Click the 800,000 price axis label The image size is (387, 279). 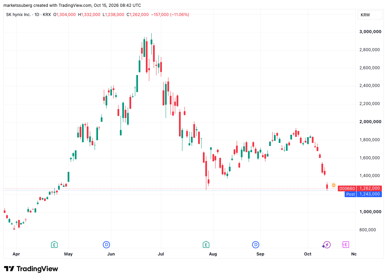click(368, 230)
